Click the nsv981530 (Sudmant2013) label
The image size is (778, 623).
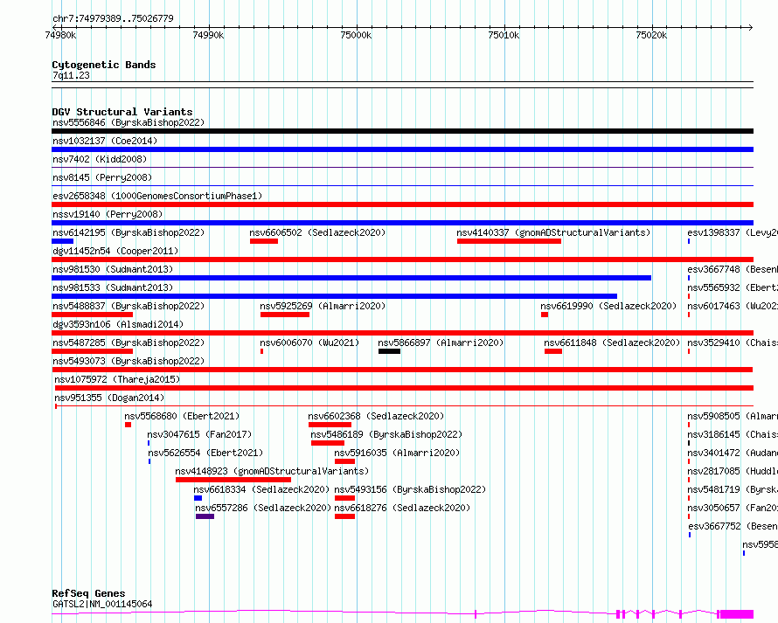pos(113,269)
